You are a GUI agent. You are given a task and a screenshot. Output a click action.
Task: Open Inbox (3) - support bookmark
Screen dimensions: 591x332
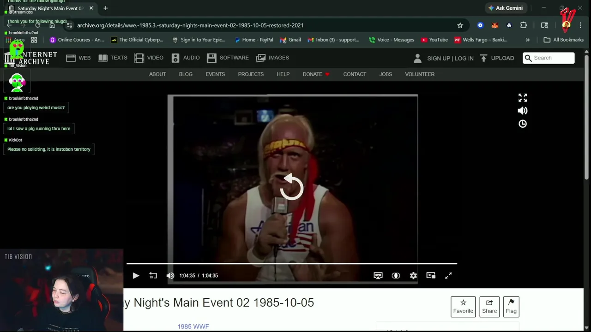pos(333,40)
